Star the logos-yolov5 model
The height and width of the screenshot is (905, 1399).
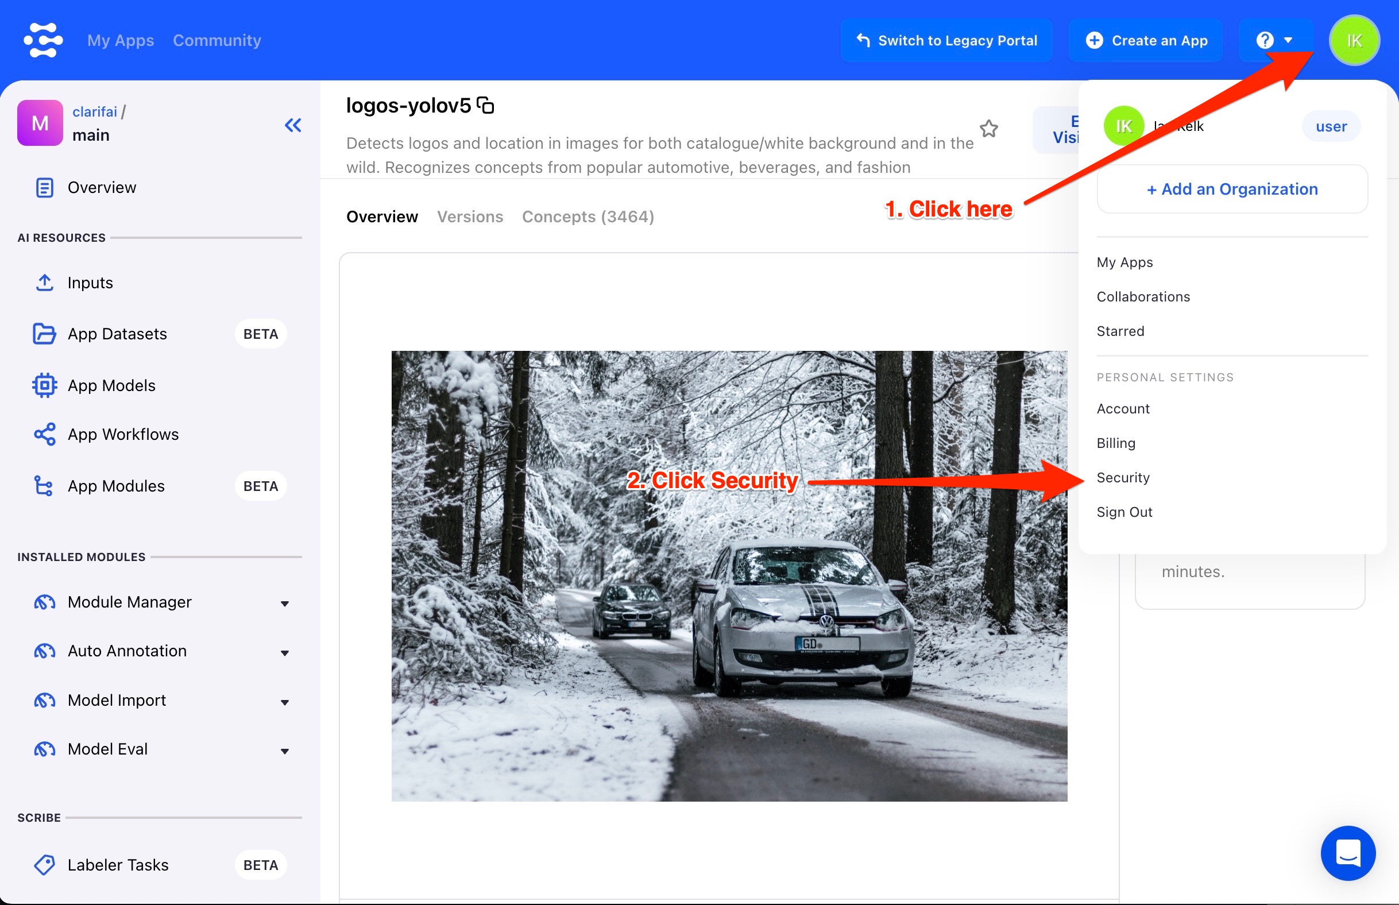[x=989, y=128]
